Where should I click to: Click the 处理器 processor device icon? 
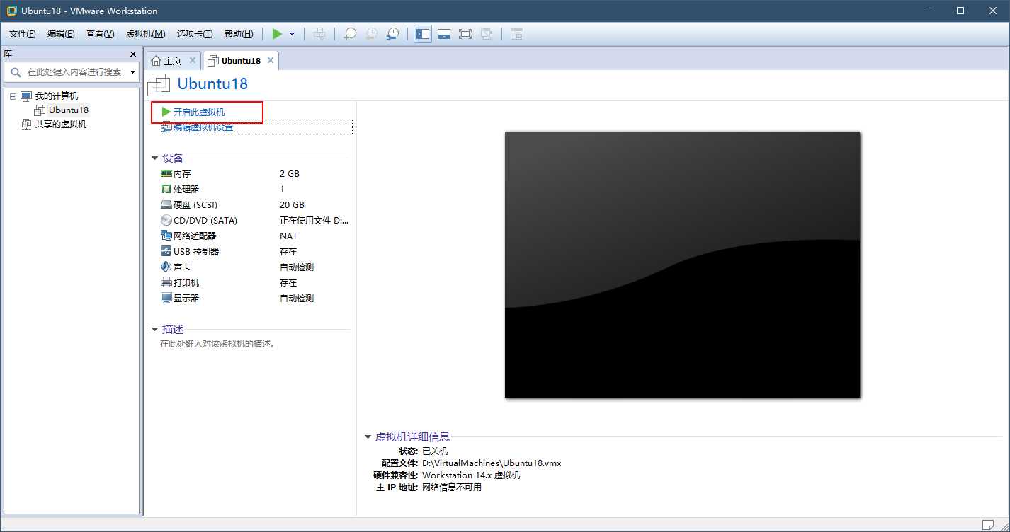(x=166, y=189)
